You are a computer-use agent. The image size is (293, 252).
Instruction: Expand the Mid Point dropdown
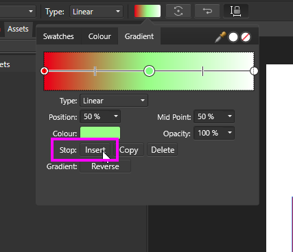pyautogui.click(x=214, y=116)
